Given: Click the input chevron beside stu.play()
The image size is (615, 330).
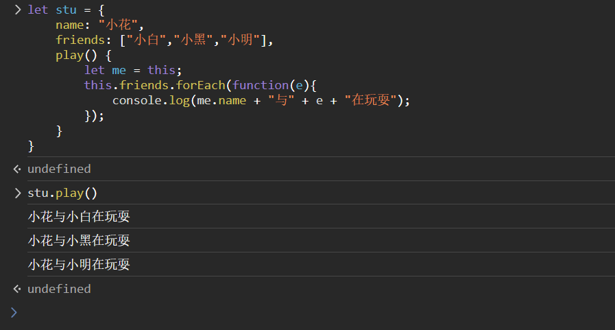Looking at the screenshot, I should 17,193.
